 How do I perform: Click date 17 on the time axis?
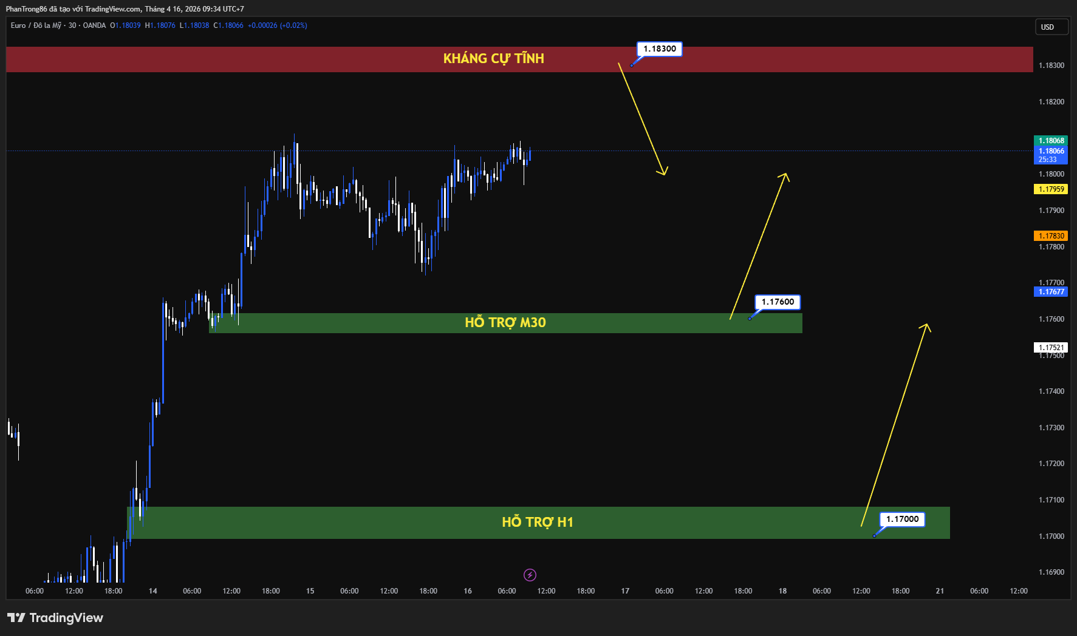point(625,591)
